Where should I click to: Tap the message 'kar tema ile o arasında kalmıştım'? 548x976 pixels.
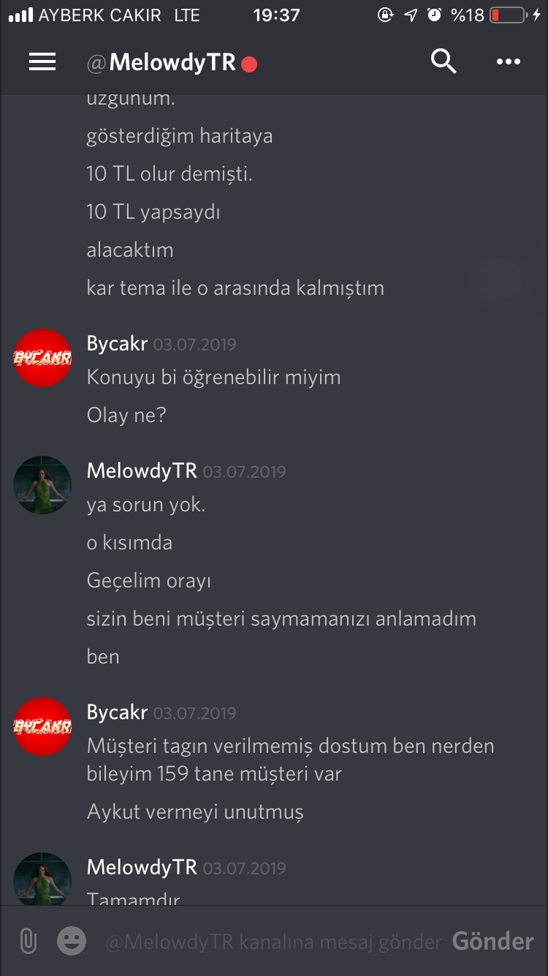(x=235, y=288)
